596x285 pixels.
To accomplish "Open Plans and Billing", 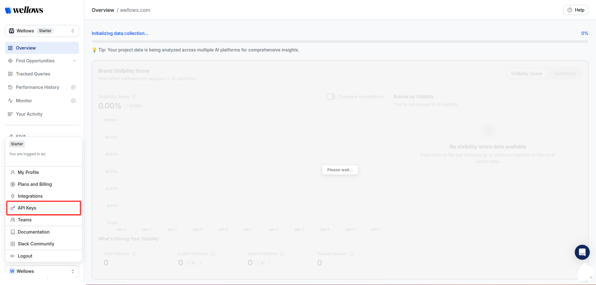I will click(x=35, y=184).
